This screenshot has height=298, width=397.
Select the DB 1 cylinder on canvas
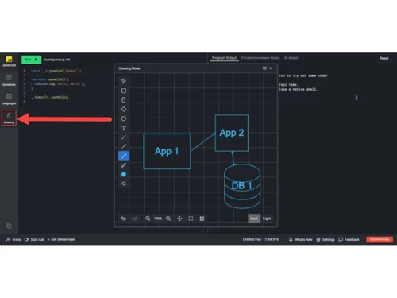pyautogui.click(x=242, y=186)
